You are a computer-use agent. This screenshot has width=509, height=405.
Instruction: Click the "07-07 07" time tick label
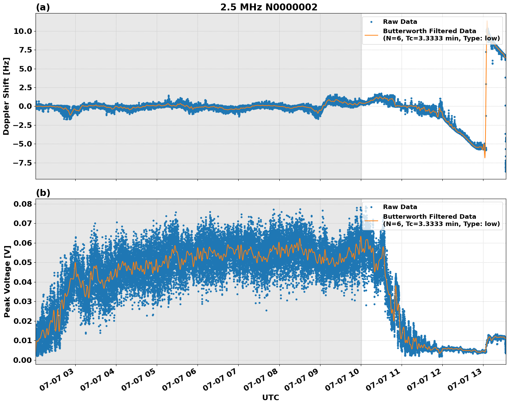pyautogui.click(x=220, y=380)
